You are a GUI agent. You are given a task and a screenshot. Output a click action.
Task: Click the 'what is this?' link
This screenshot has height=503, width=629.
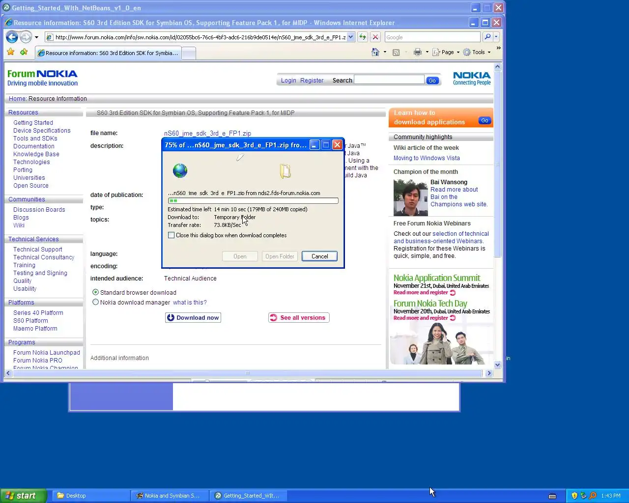pos(190,303)
